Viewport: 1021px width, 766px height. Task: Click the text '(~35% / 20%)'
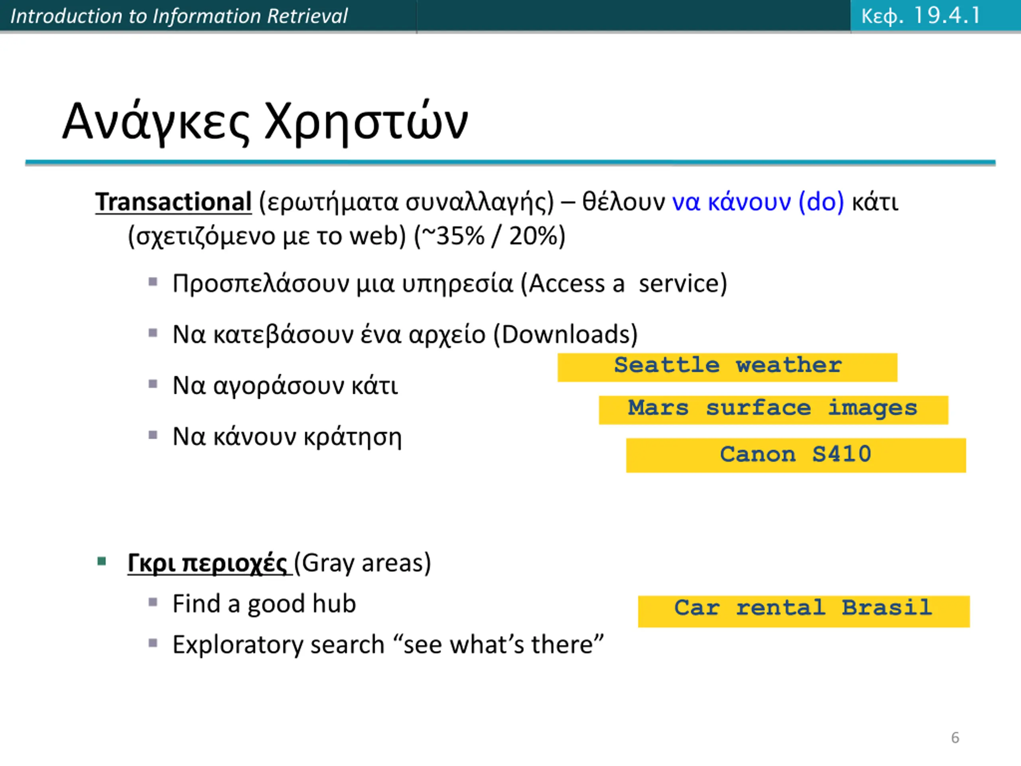(x=490, y=237)
